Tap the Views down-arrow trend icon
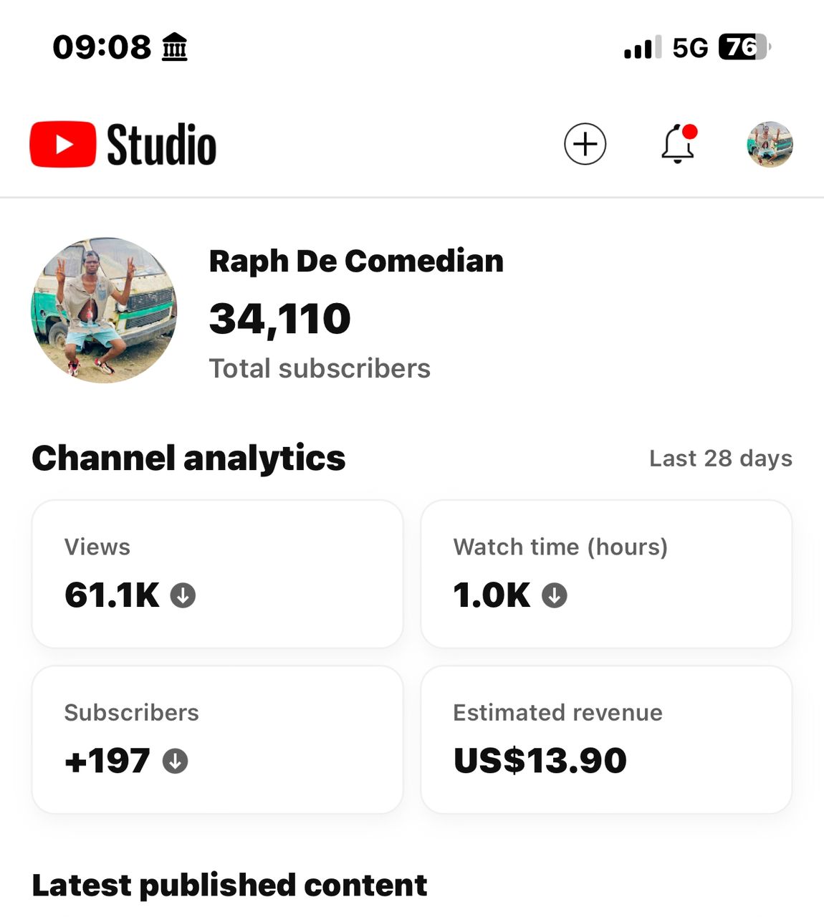The image size is (824, 917). (183, 595)
